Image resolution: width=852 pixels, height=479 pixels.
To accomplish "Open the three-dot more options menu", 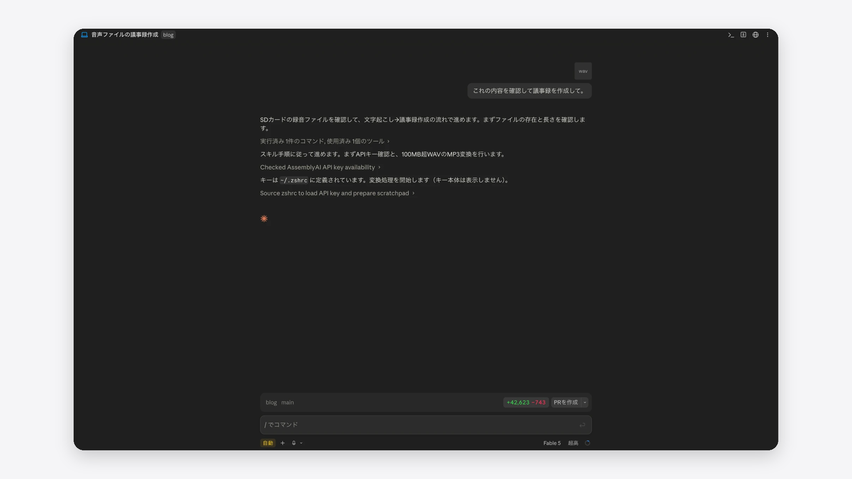I will [768, 35].
